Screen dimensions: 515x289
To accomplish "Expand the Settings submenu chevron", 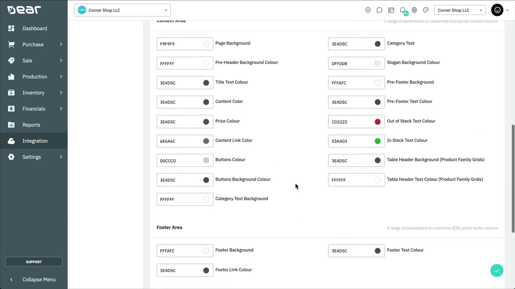I will point(61,157).
